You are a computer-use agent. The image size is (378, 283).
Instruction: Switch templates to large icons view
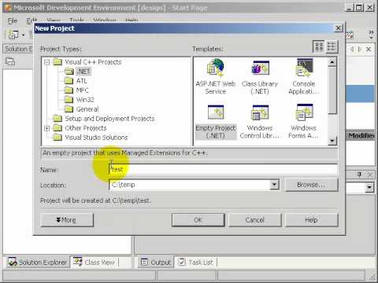point(319,47)
